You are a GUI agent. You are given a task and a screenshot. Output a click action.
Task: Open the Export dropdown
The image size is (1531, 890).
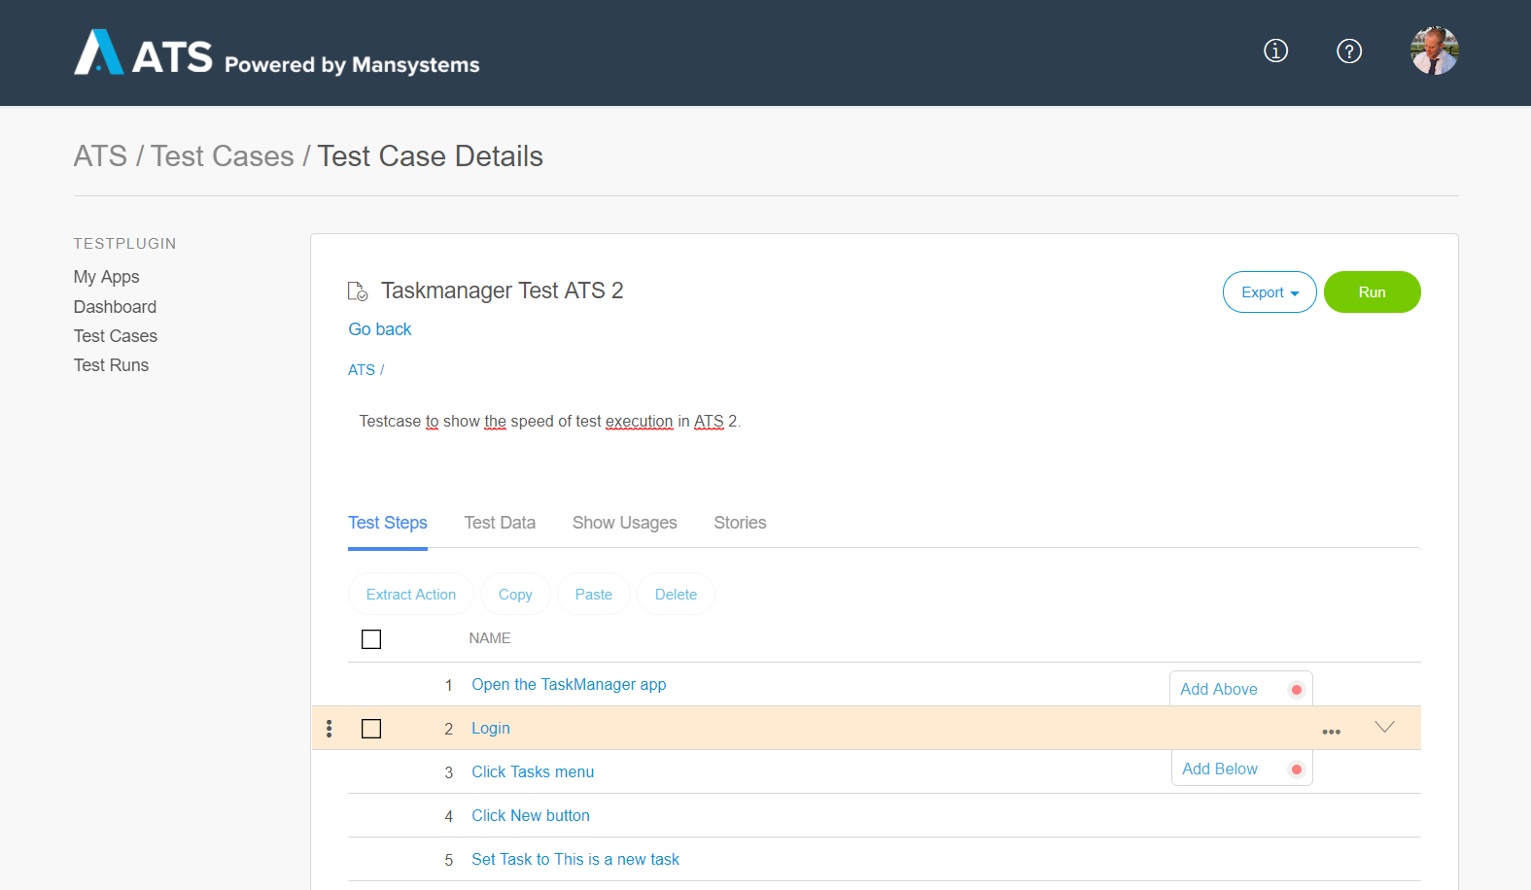1270,292
